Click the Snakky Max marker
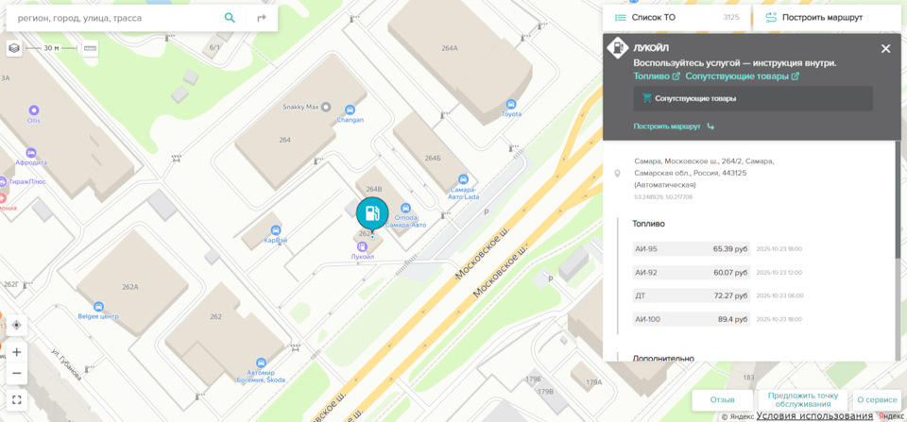 pyautogui.click(x=326, y=107)
